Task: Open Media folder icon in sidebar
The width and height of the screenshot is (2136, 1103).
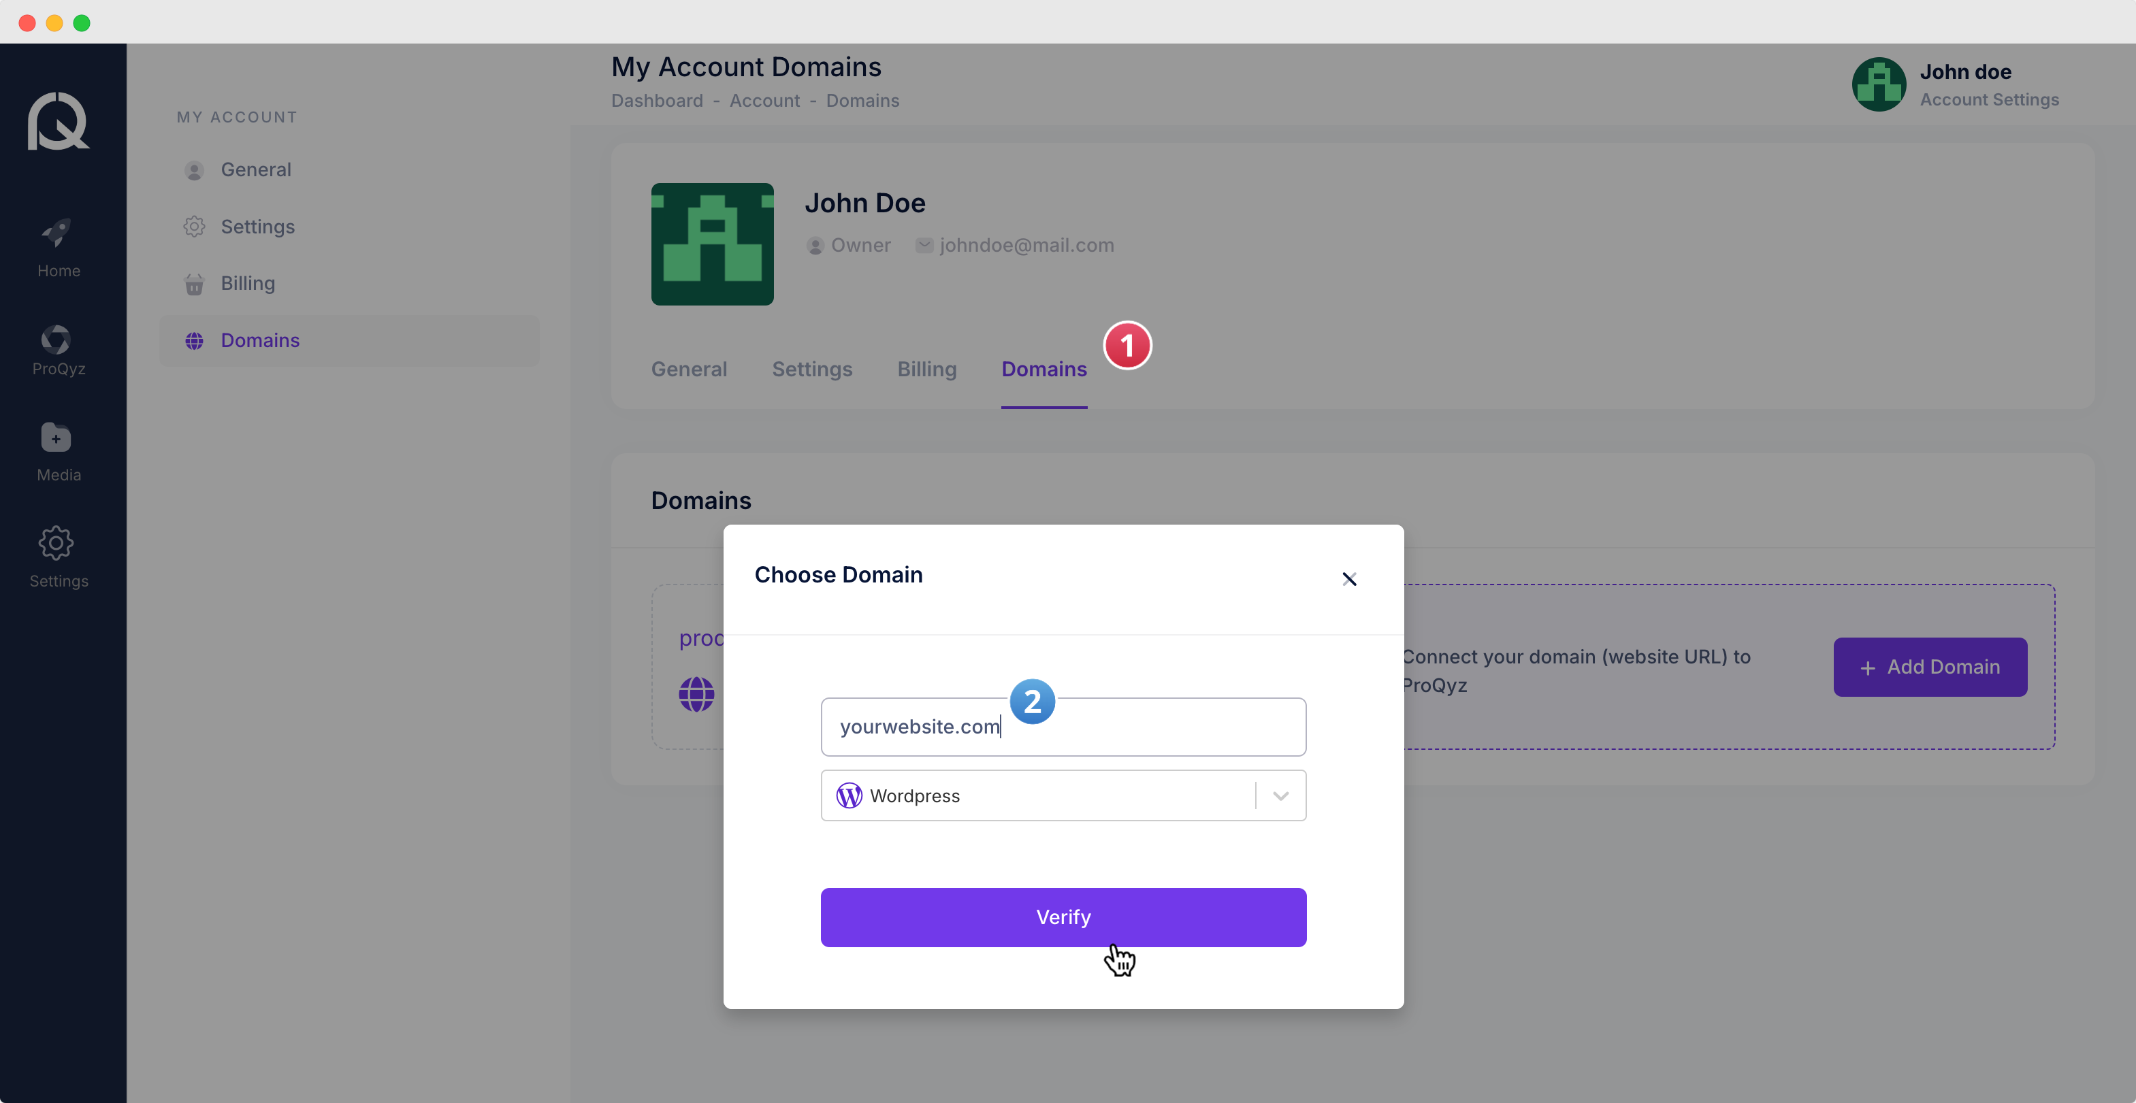Action: point(56,438)
